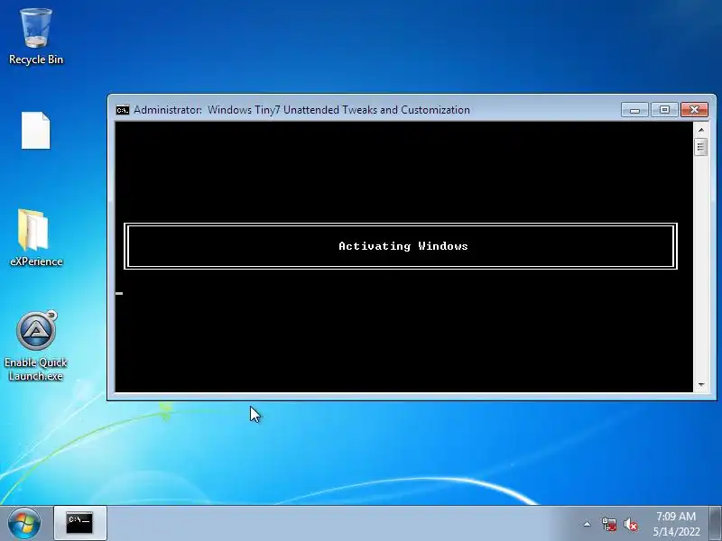Click the console scrollbar up arrow

click(701, 130)
